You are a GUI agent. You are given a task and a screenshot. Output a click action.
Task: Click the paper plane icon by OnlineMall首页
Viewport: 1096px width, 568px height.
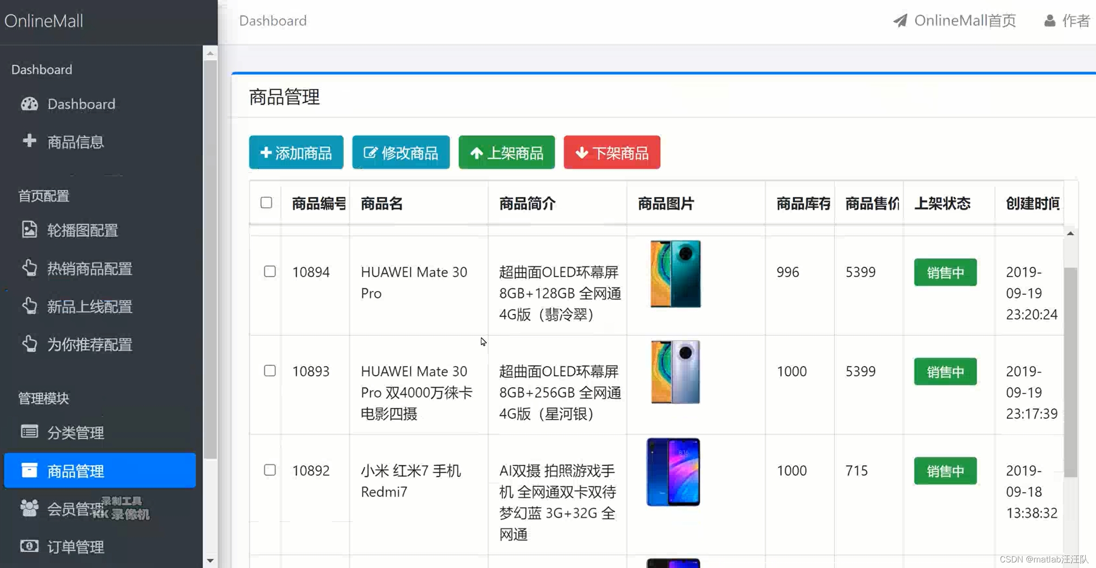900,20
